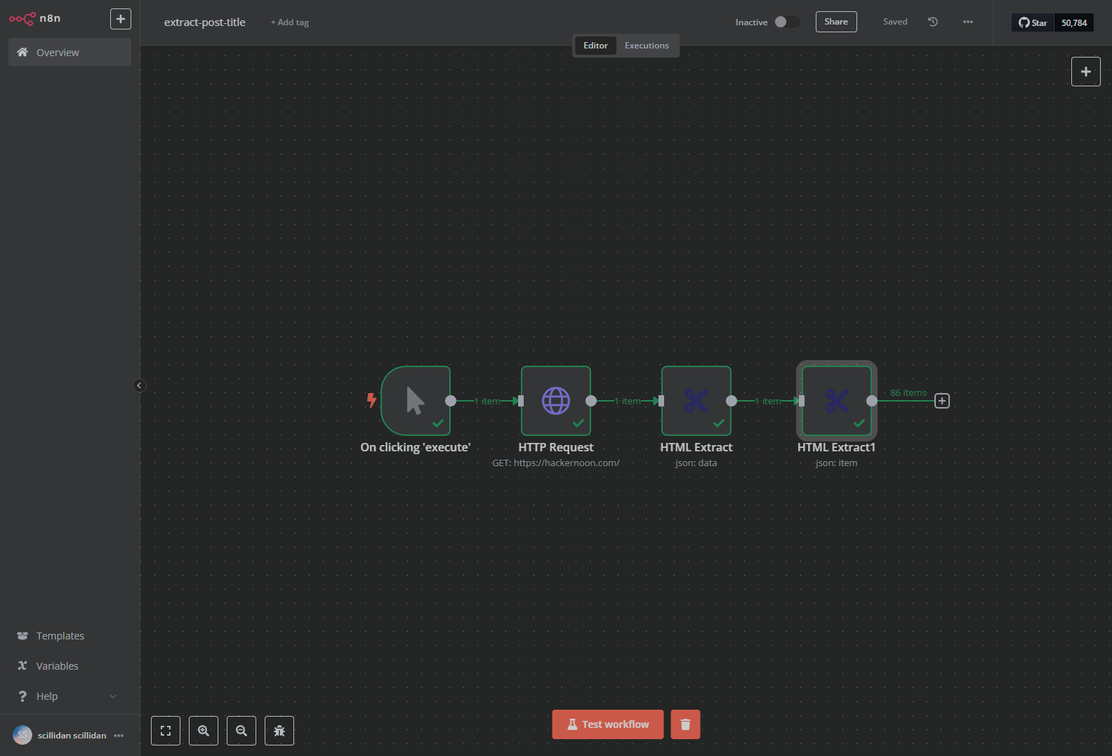Viewport: 1112px width, 756px height.
Task: Switch to the Editor tab
Action: click(x=595, y=46)
